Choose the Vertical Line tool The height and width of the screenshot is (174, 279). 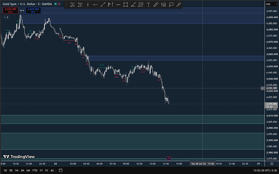tap(88, 5)
